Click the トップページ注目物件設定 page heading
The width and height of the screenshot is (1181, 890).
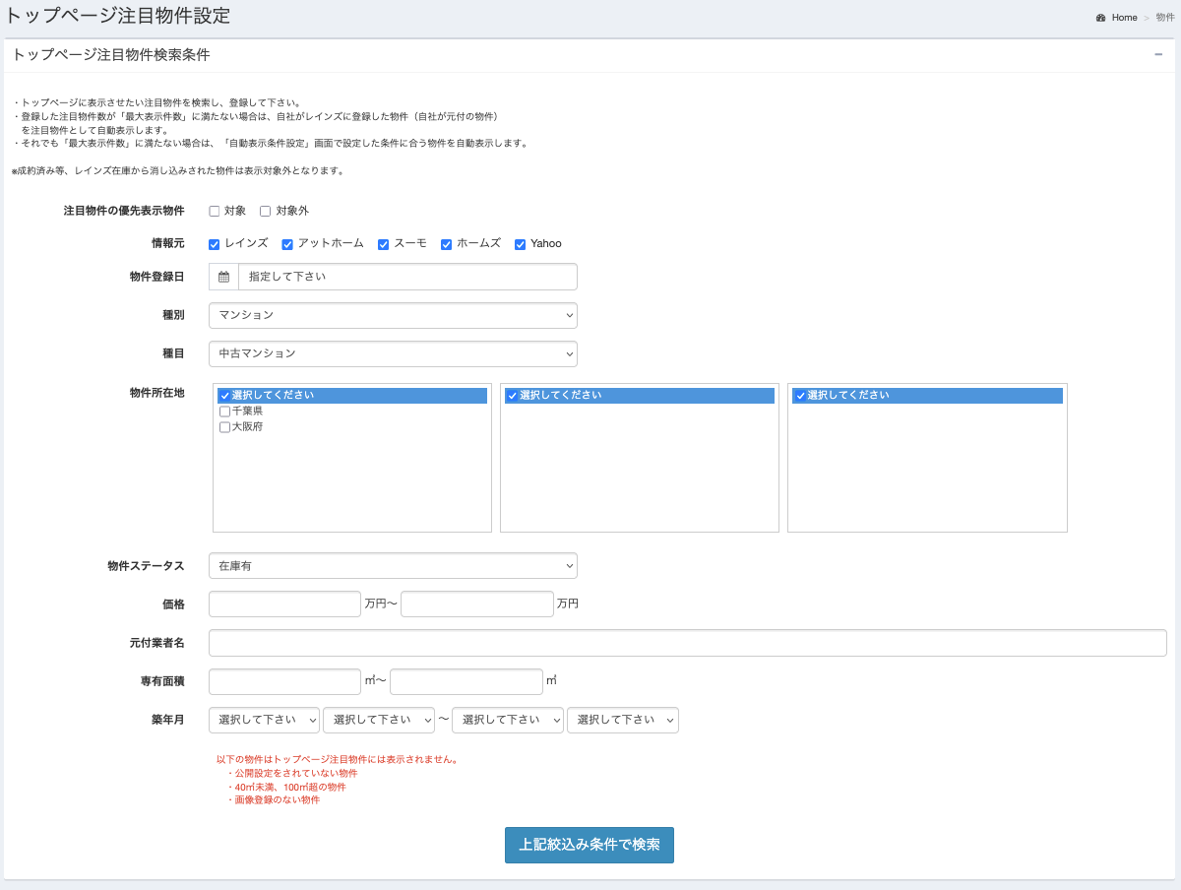pos(117,16)
